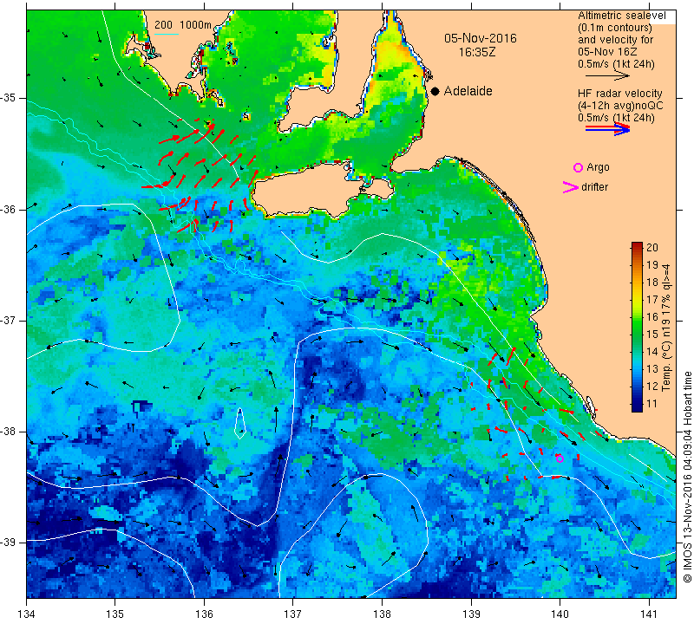Click the IMOS copyright timestamp text

point(687,477)
